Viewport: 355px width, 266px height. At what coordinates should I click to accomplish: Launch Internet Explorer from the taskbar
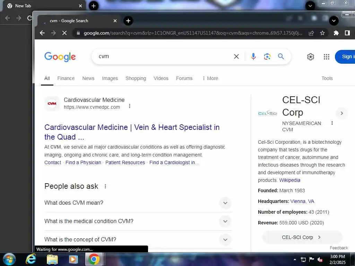tap(31, 259)
